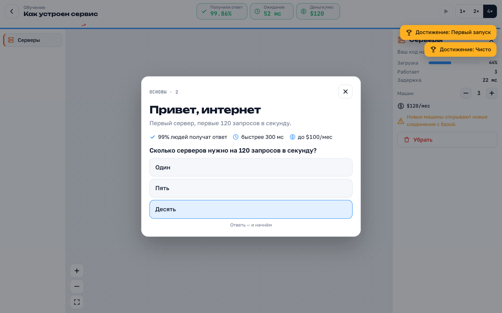Zoom in on the canvas
Viewport: 502px width, 313px height.
click(x=77, y=271)
